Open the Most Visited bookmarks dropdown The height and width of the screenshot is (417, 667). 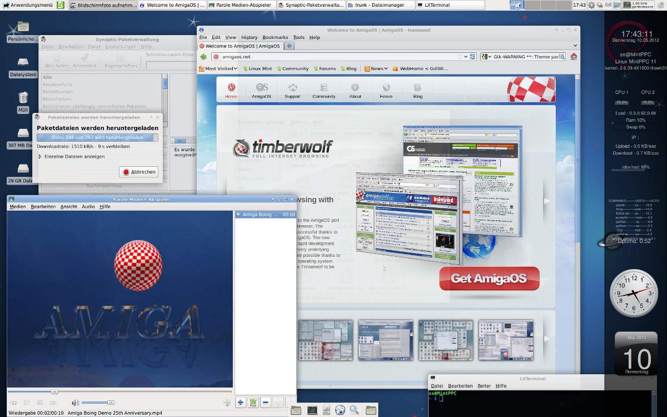point(217,69)
